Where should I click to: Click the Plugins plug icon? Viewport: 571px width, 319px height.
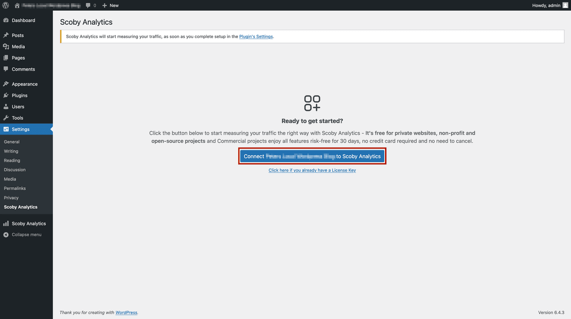click(x=6, y=95)
